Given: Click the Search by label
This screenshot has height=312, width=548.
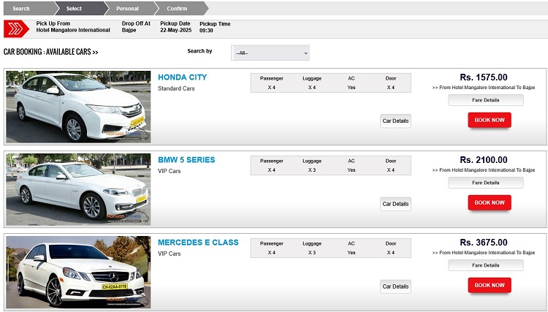Looking at the screenshot, I should [199, 51].
